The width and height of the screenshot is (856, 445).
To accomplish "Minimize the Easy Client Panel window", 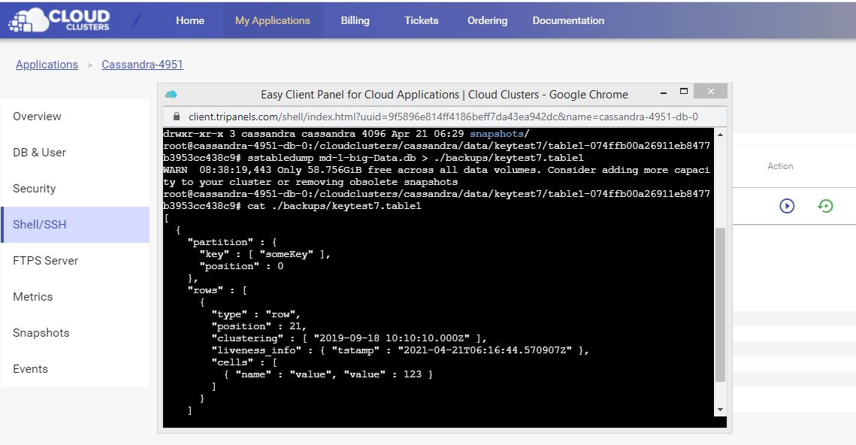I will pos(664,92).
